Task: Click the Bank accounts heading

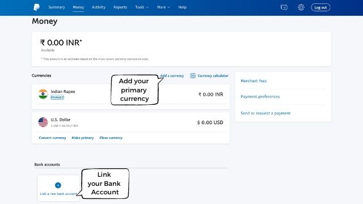Action: 47,164
